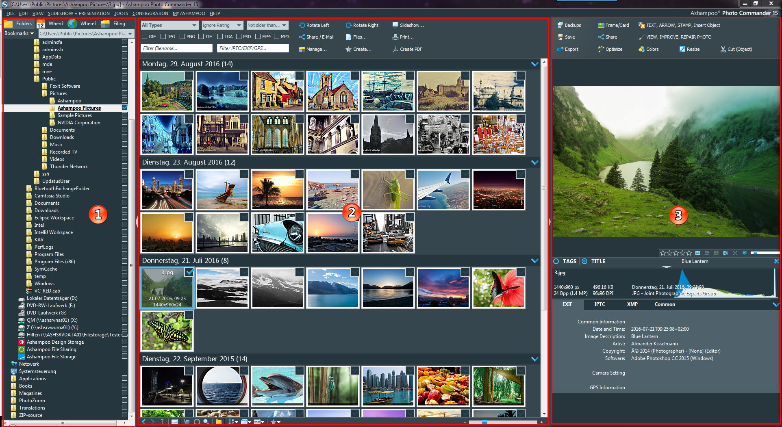Open the All Types dropdown
The width and height of the screenshot is (782, 427).
pyautogui.click(x=169, y=25)
